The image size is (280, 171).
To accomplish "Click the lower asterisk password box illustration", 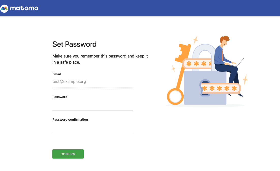I will [220, 88].
